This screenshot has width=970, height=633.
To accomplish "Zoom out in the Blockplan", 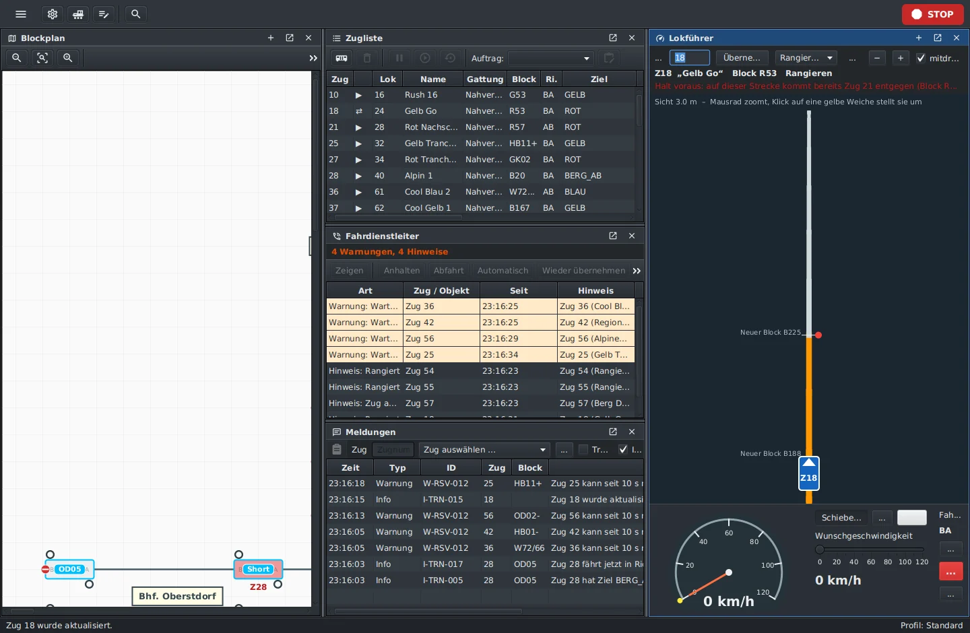I will 17,58.
